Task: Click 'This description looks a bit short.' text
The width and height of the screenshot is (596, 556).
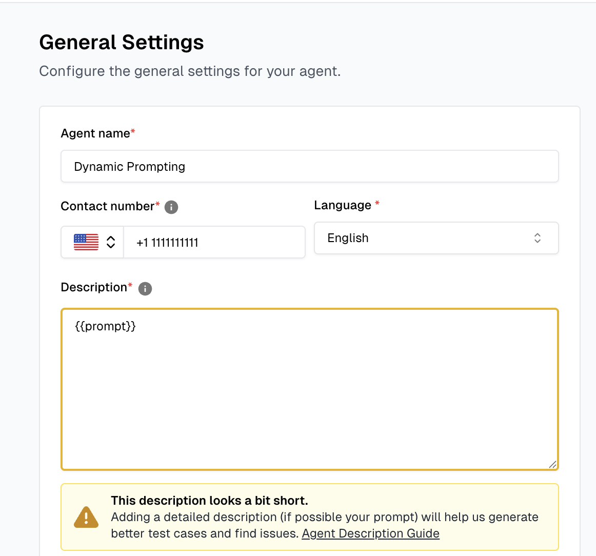Action: [209, 501]
